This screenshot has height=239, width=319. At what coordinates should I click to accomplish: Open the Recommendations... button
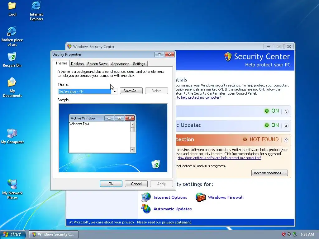269,173
